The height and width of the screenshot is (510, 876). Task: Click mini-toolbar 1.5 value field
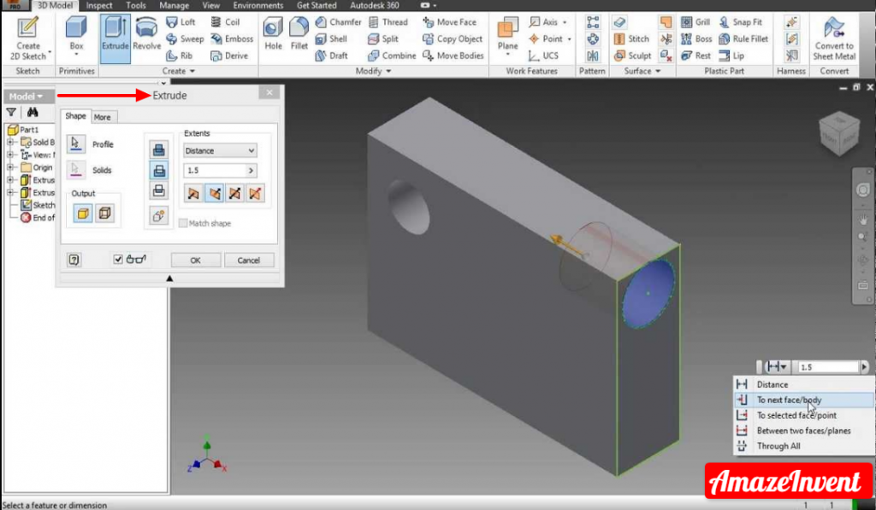pyautogui.click(x=828, y=366)
